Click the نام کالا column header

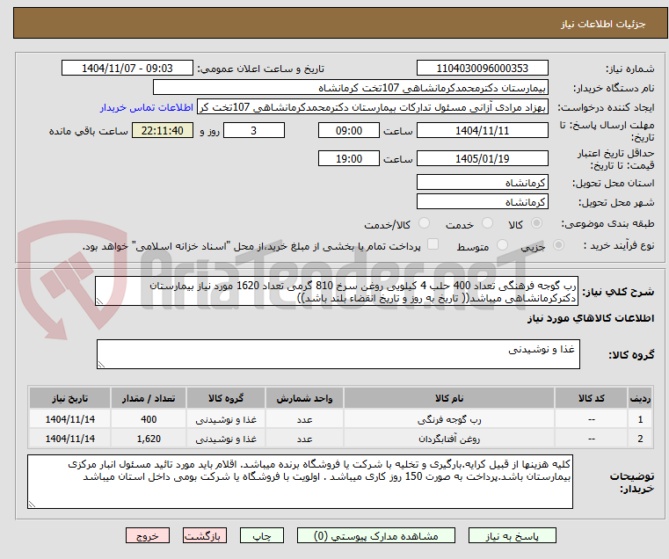click(449, 398)
